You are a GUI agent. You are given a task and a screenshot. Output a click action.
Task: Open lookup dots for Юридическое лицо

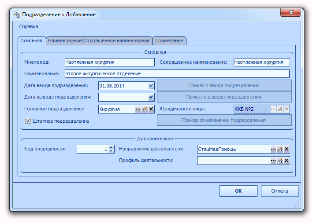click(x=273, y=109)
